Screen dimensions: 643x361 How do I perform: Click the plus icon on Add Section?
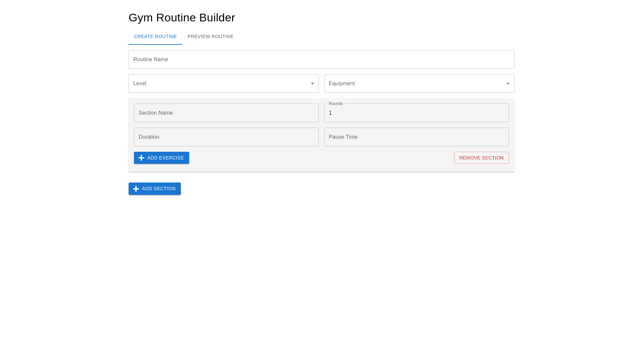pyautogui.click(x=136, y=189)
